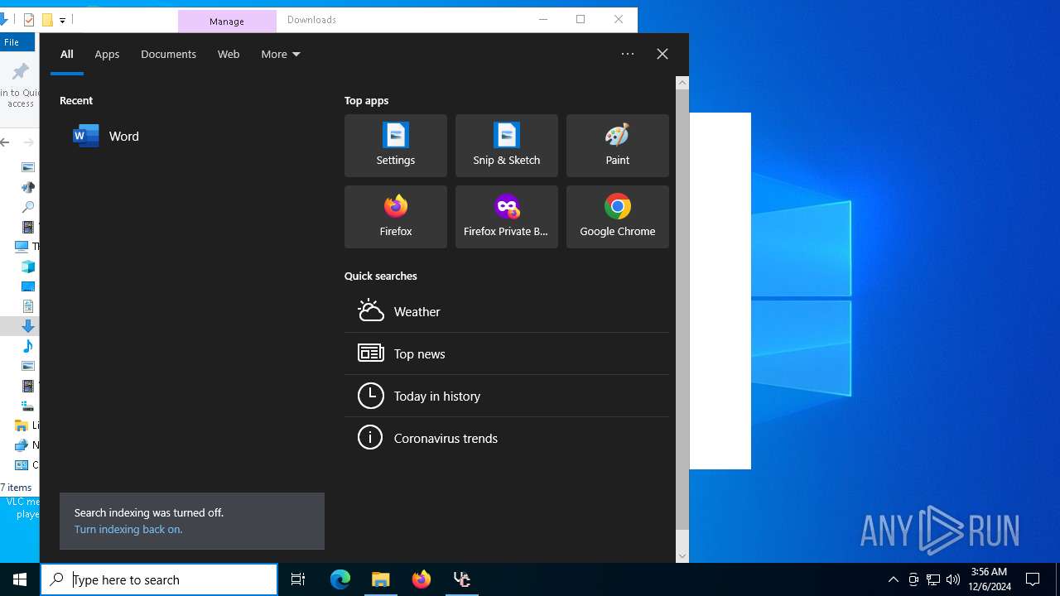Launch Google Chrome from Top apps

618,217
